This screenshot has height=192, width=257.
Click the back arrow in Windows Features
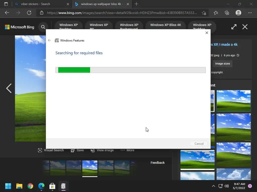point(49,40)
